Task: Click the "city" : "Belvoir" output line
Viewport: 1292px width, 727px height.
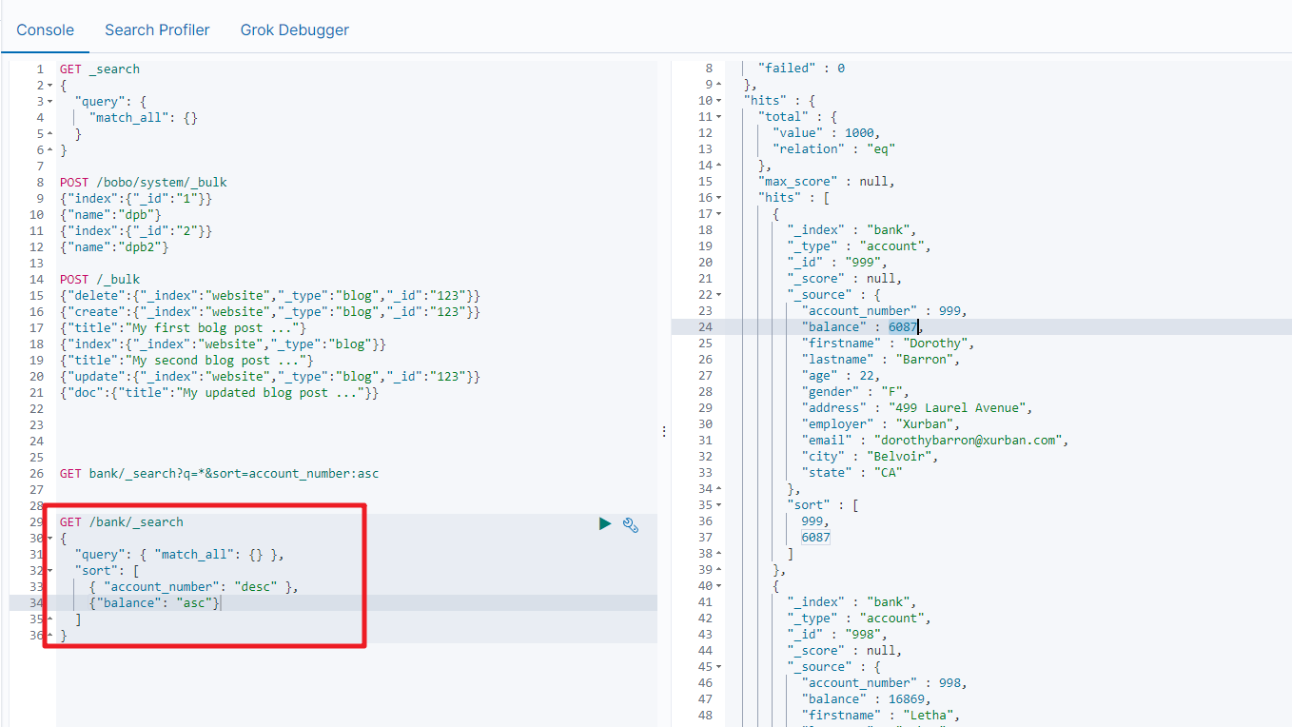Action: [x=871, y=457]
